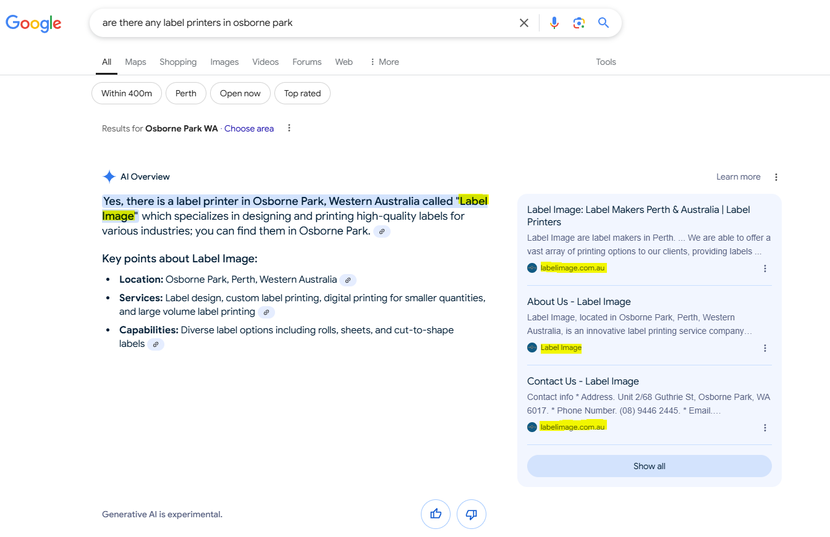Switch to the Forums tab
Screen dimensions: 830x537
[x=307, y=62]
